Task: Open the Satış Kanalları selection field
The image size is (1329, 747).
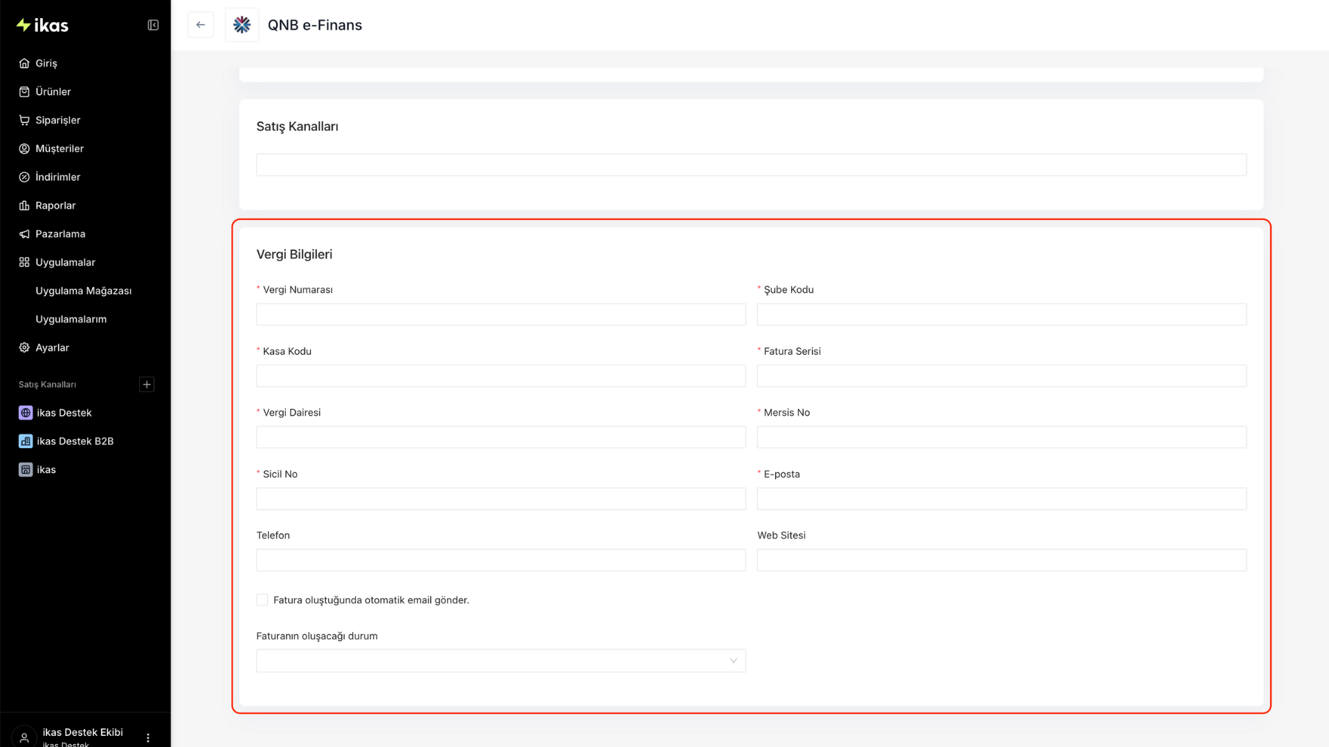Action: click(751, 165)
